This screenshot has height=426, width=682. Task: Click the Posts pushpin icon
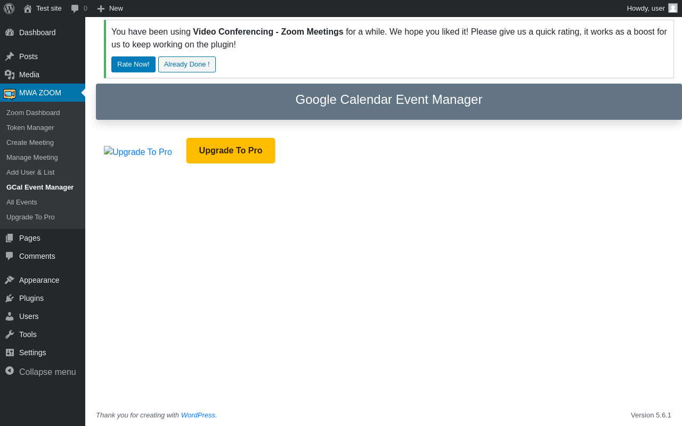[10, 56]
